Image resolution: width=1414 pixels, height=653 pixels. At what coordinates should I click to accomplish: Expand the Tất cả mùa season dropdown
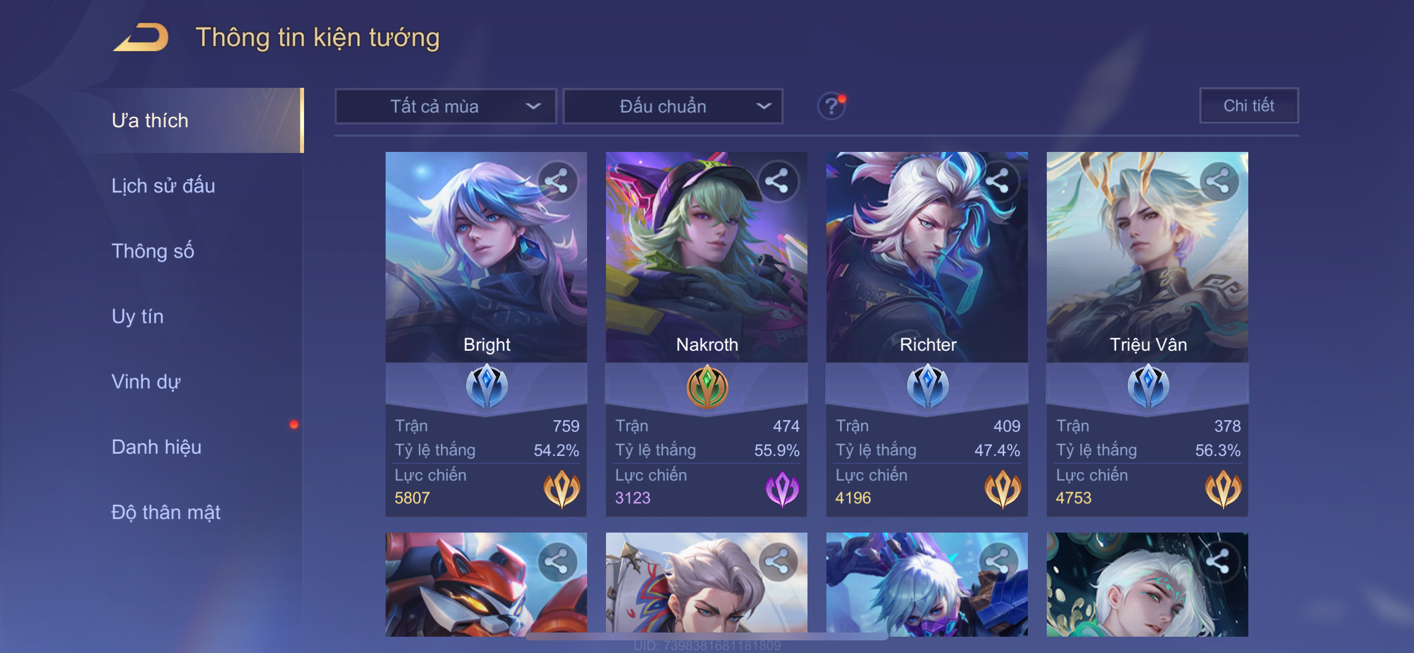[446, 106]
